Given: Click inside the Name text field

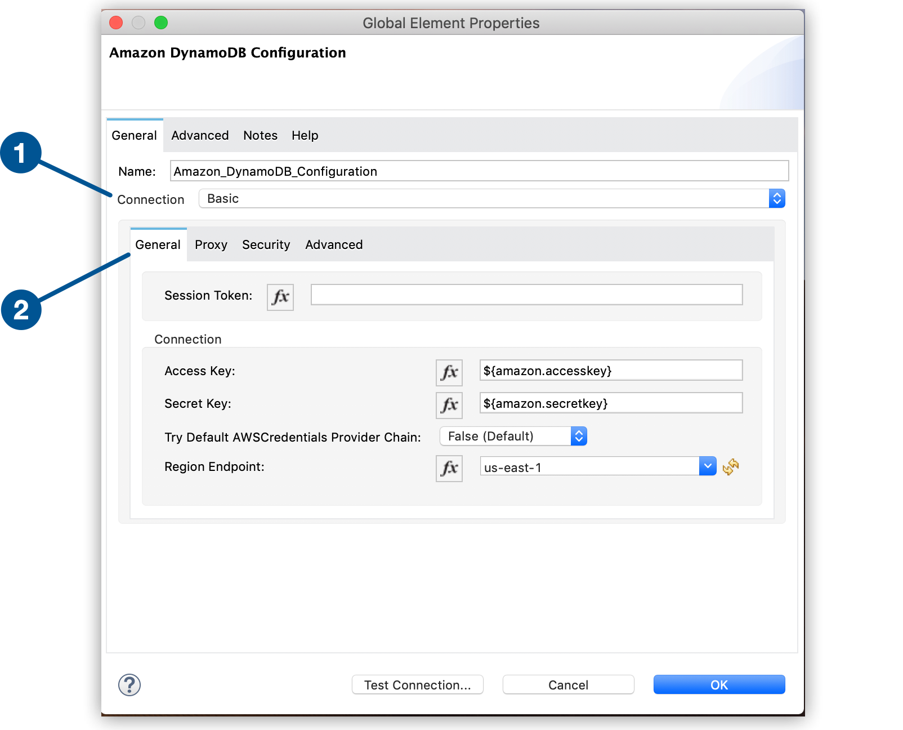Looking at the screenshot, I should (x=479, y=171).
